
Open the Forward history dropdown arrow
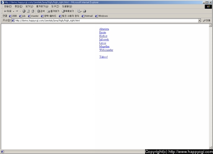(x=20, y=11)
